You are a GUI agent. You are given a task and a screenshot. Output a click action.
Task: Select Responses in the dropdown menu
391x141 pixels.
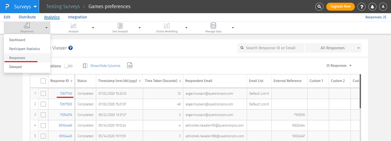27,58
